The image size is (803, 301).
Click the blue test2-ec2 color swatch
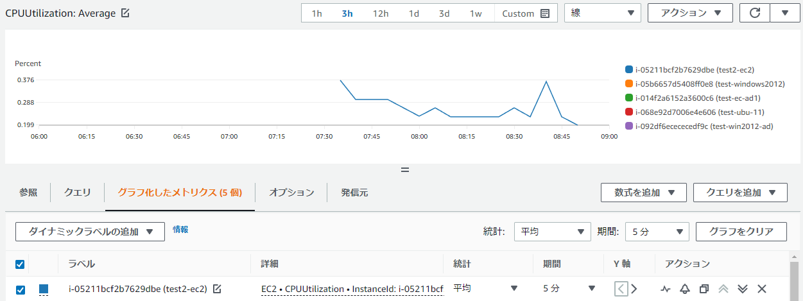tap(44, 289)
